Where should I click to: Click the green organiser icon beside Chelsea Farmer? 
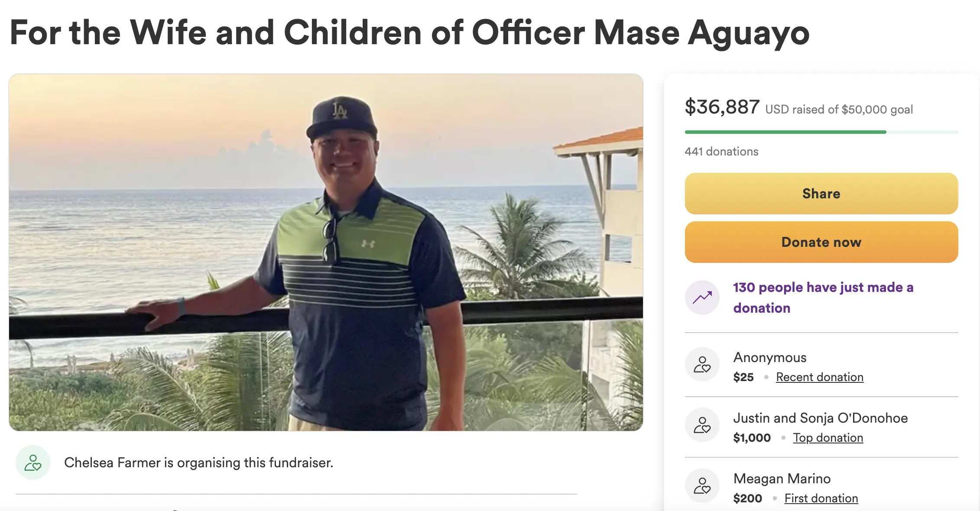tap(33, 462)
